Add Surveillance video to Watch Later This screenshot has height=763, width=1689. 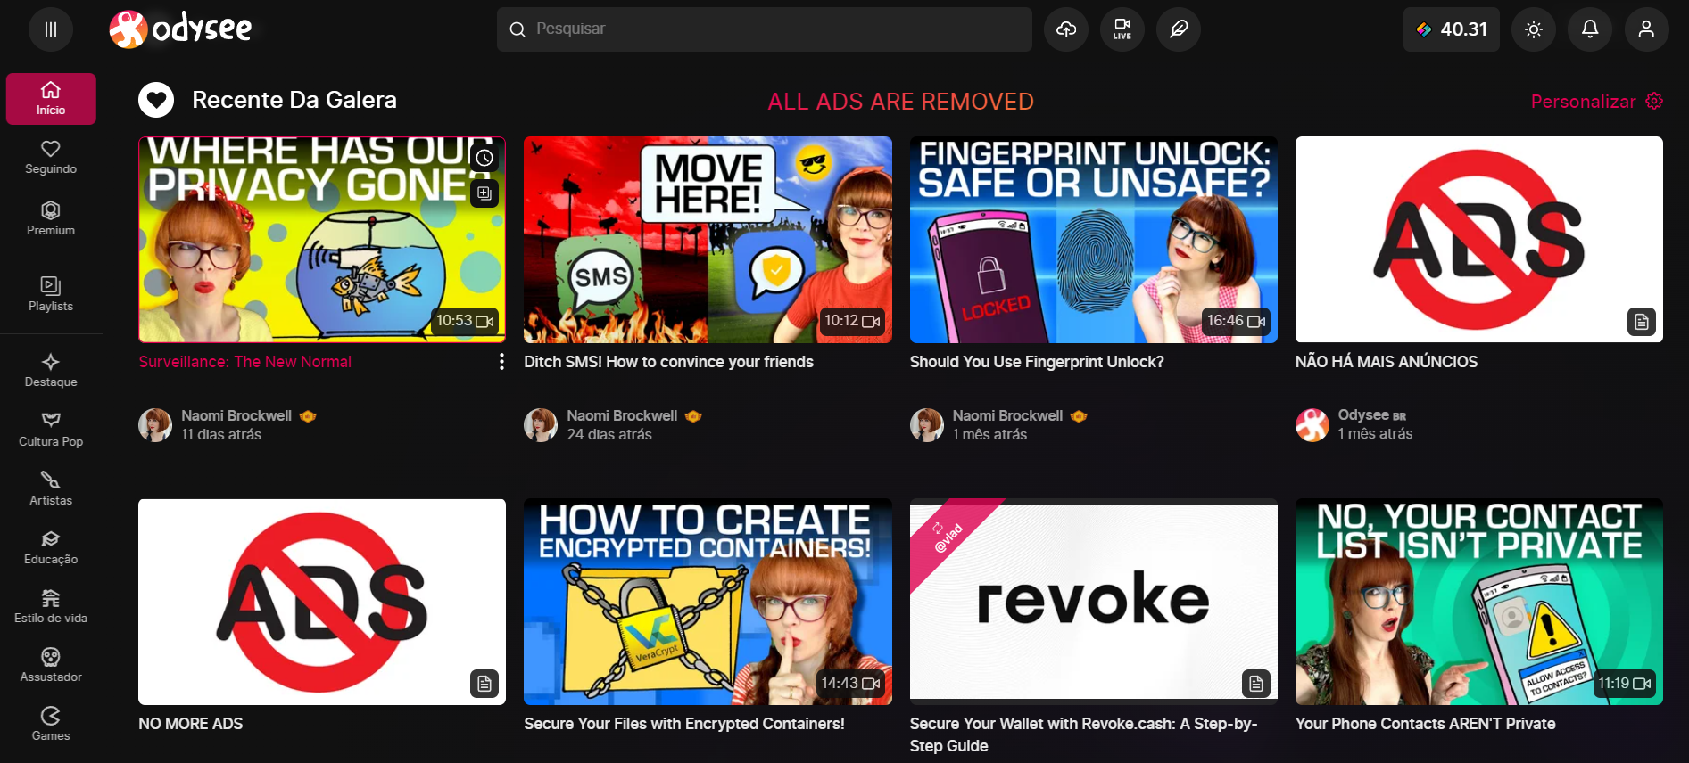point(484,158)
